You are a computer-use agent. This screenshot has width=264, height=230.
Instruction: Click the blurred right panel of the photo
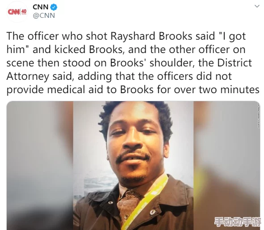(227, 165)
